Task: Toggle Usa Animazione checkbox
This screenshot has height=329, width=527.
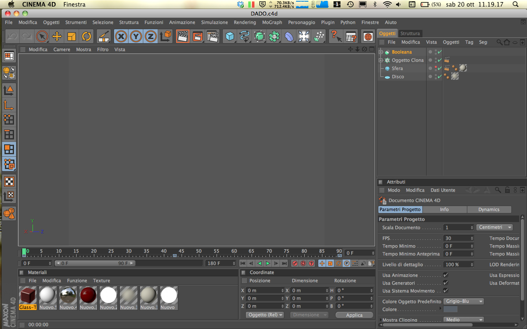Action: pyautogui.click(x=445, y=275)
